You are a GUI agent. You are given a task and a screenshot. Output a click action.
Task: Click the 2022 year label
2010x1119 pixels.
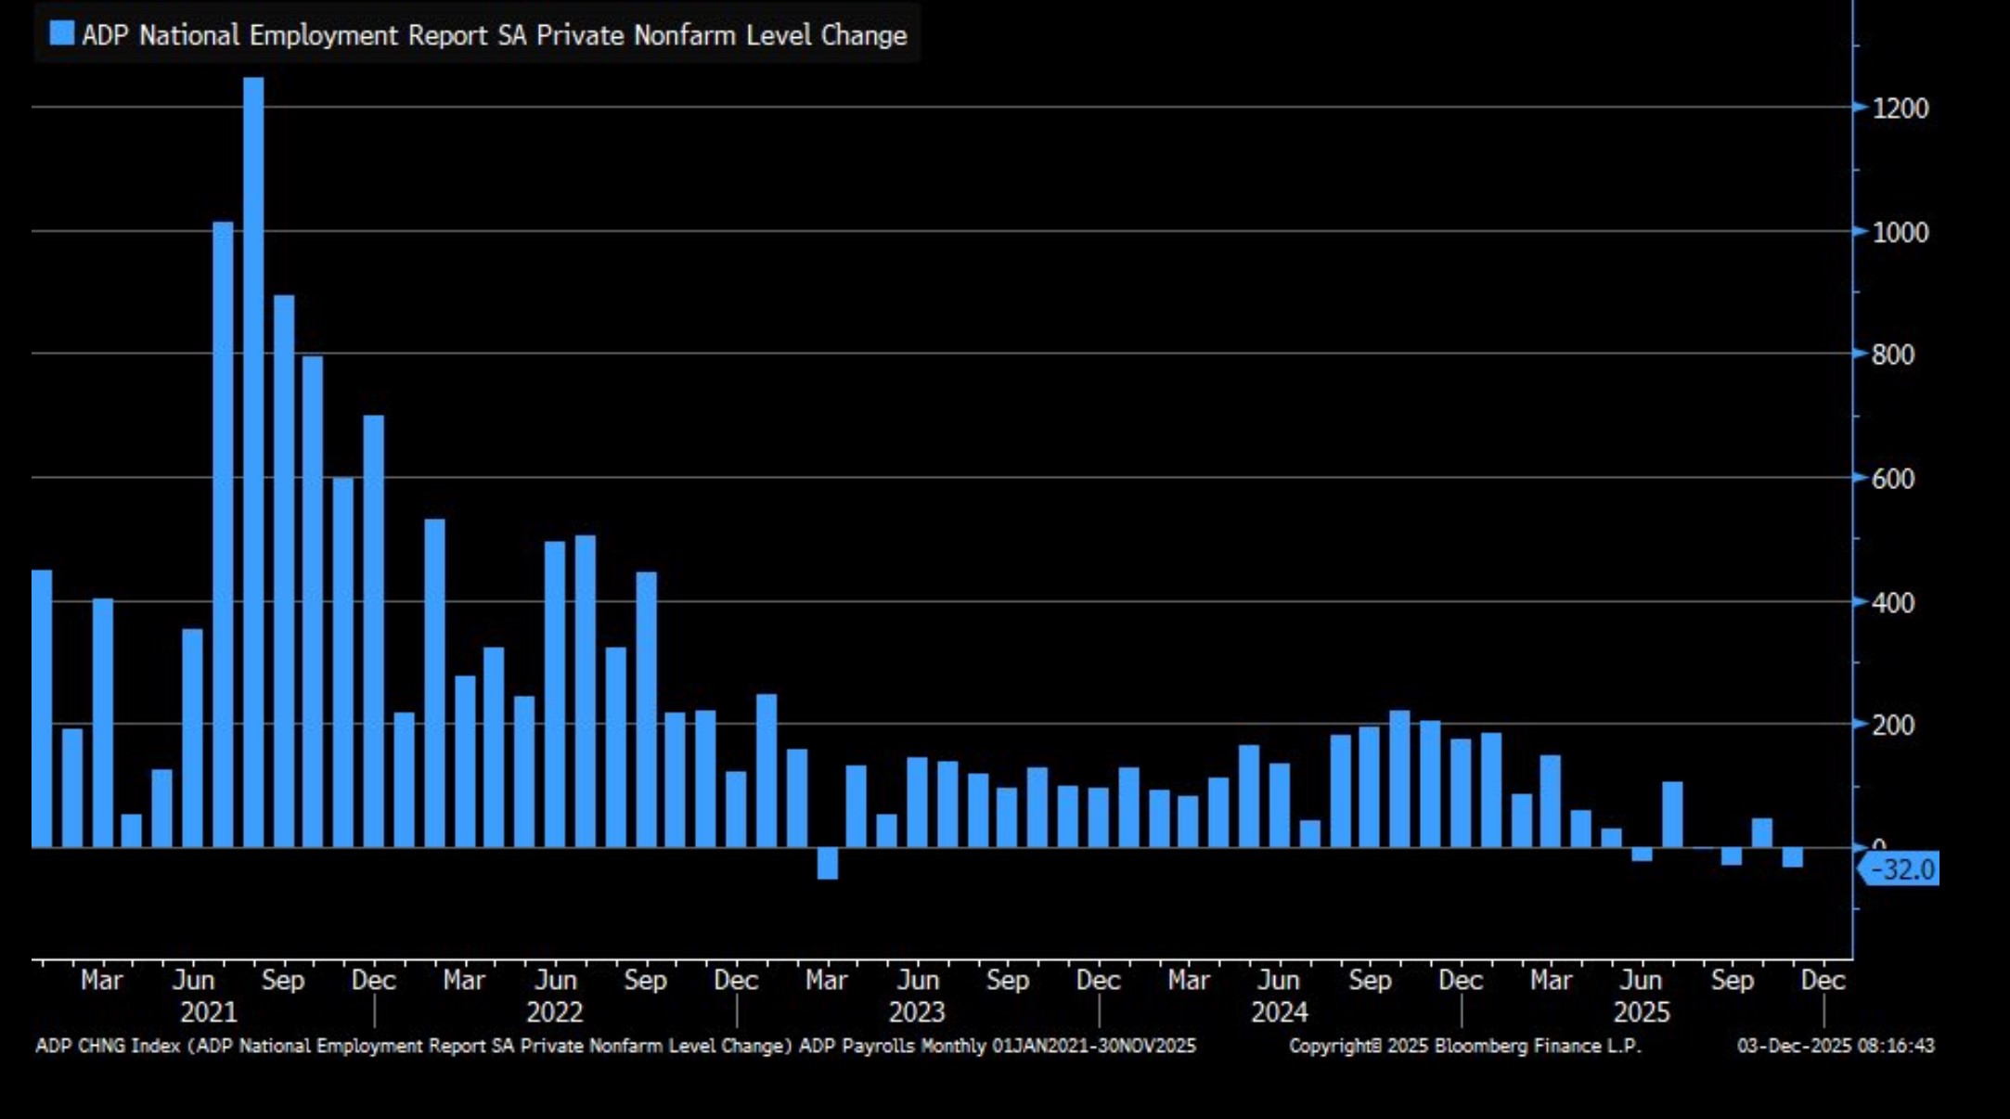(x=554, y=1012)
